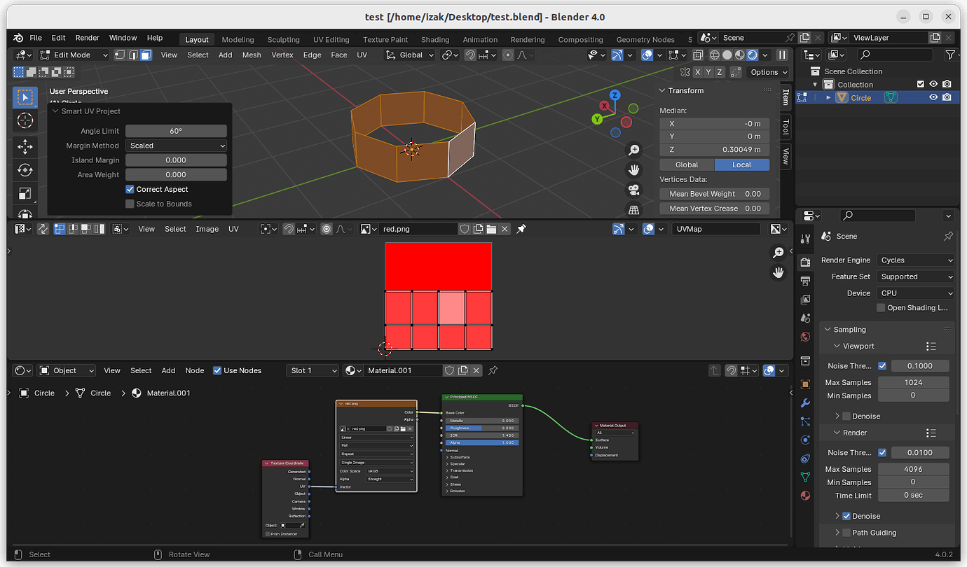Open the Modifiers properties tab
The width and height of the screenshot is (967, 567).
coord(805,403)
